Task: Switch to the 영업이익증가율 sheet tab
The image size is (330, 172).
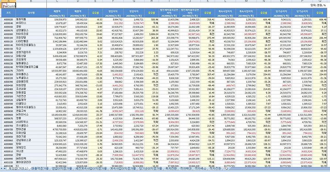Action: (x=62, y=168)
